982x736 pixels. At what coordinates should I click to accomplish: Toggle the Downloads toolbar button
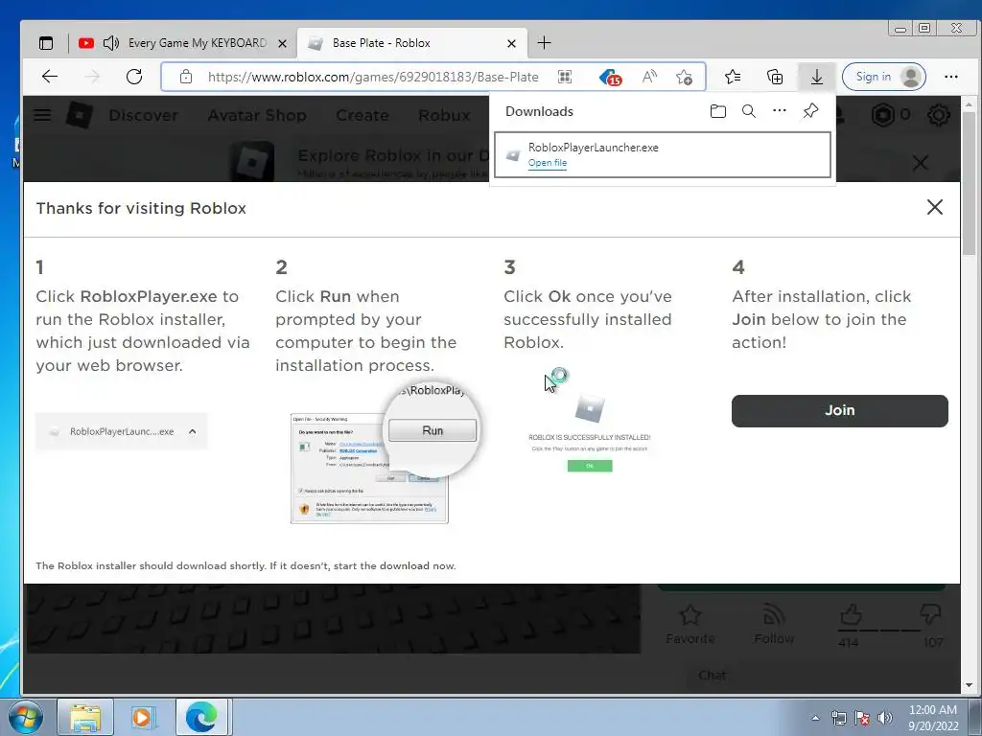pos(817,77)
